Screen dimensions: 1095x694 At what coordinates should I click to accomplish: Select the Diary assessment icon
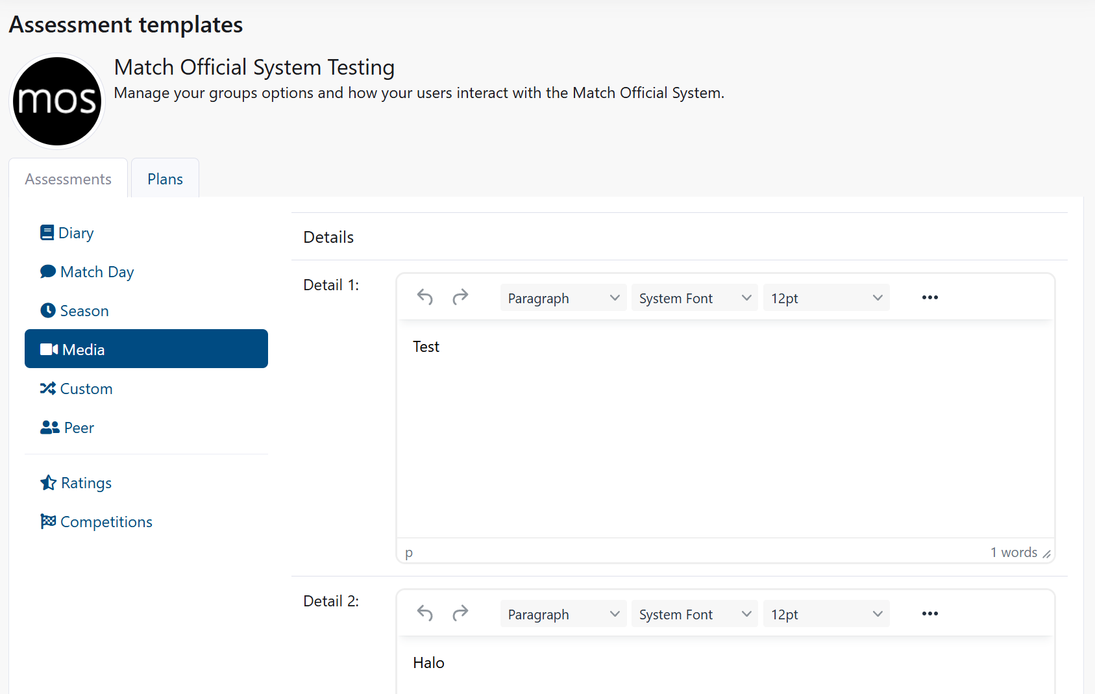[x=47, y=232]
